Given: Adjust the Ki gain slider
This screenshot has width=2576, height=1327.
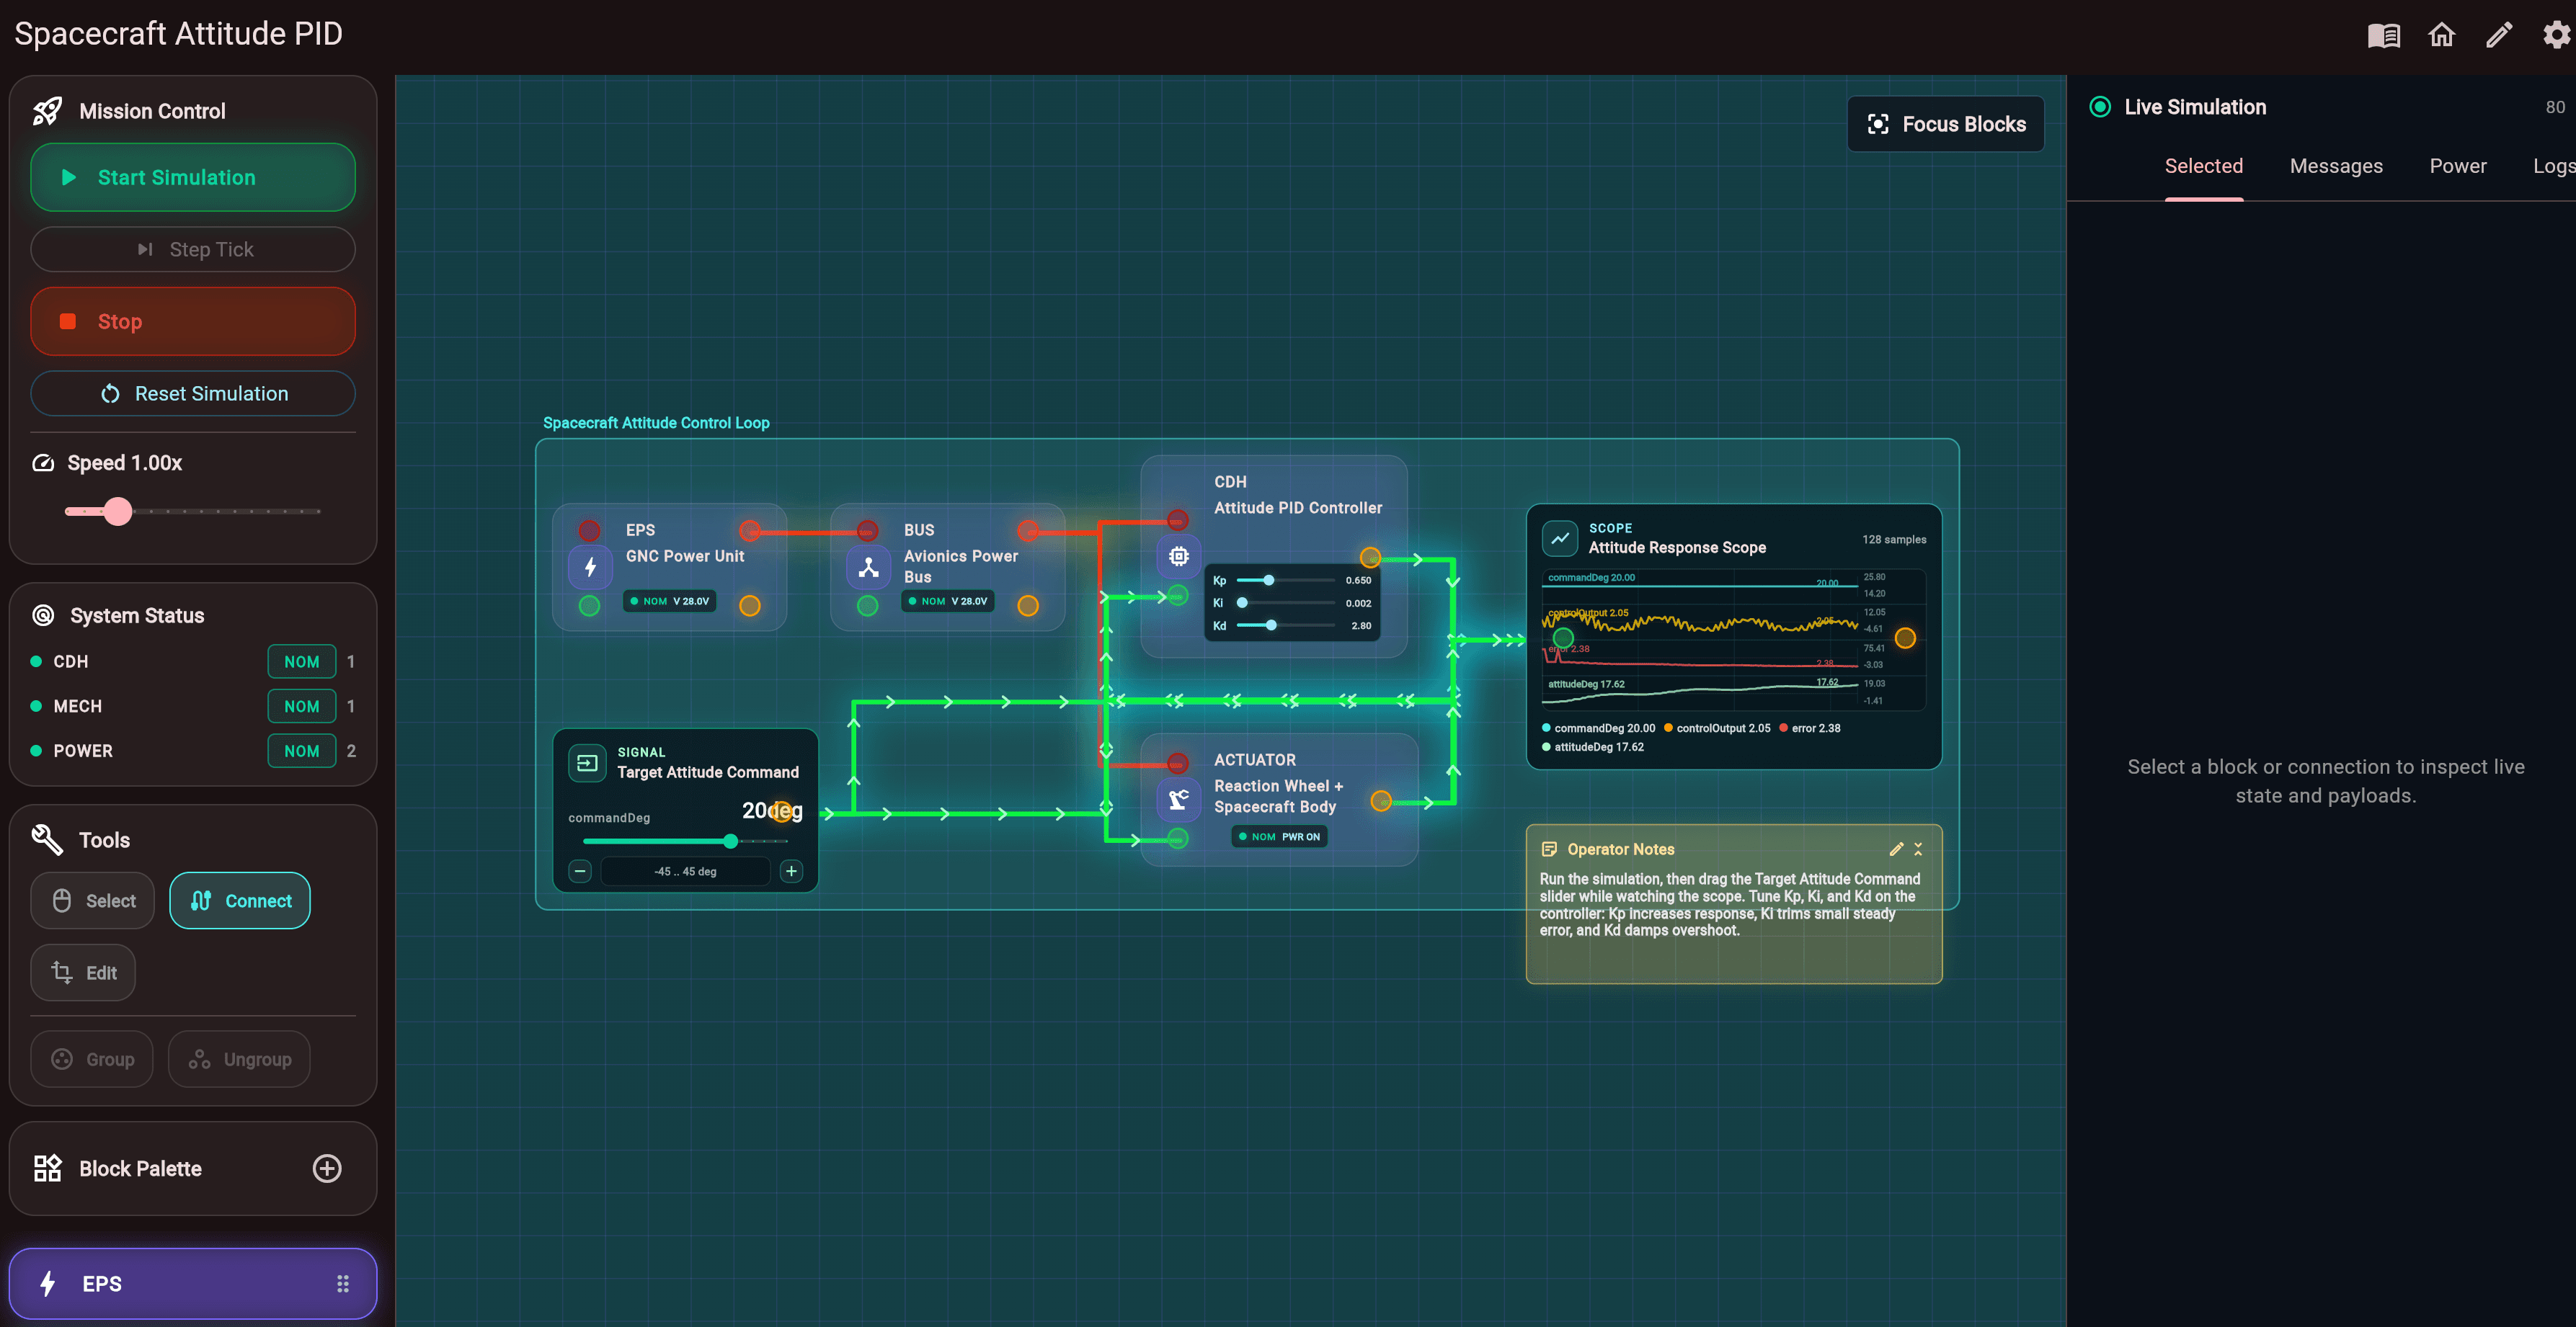Looking at the screenshot, I should pos(1285,604).
